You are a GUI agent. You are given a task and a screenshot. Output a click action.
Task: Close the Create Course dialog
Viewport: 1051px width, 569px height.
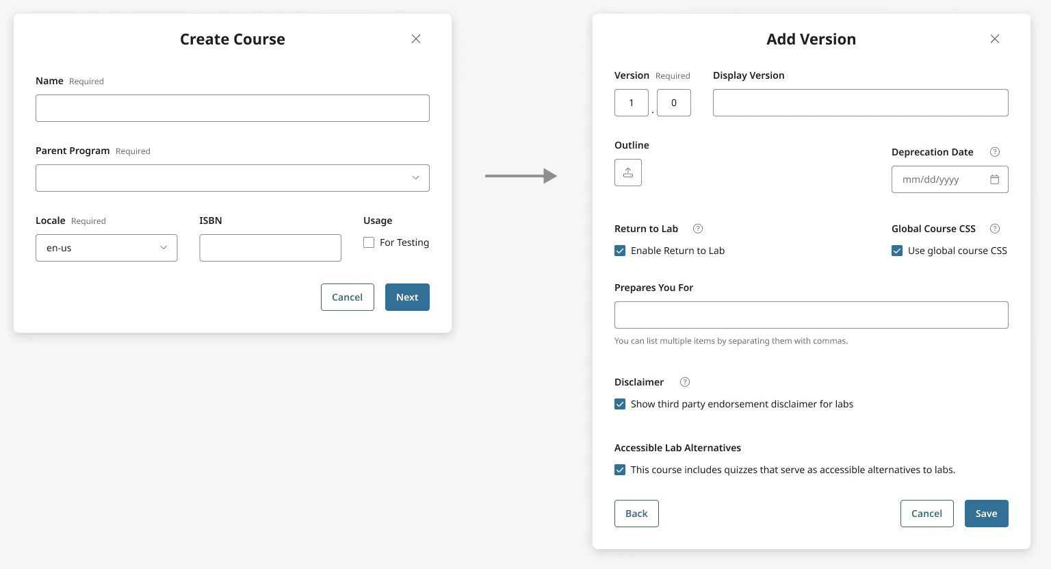click(416, 39)
